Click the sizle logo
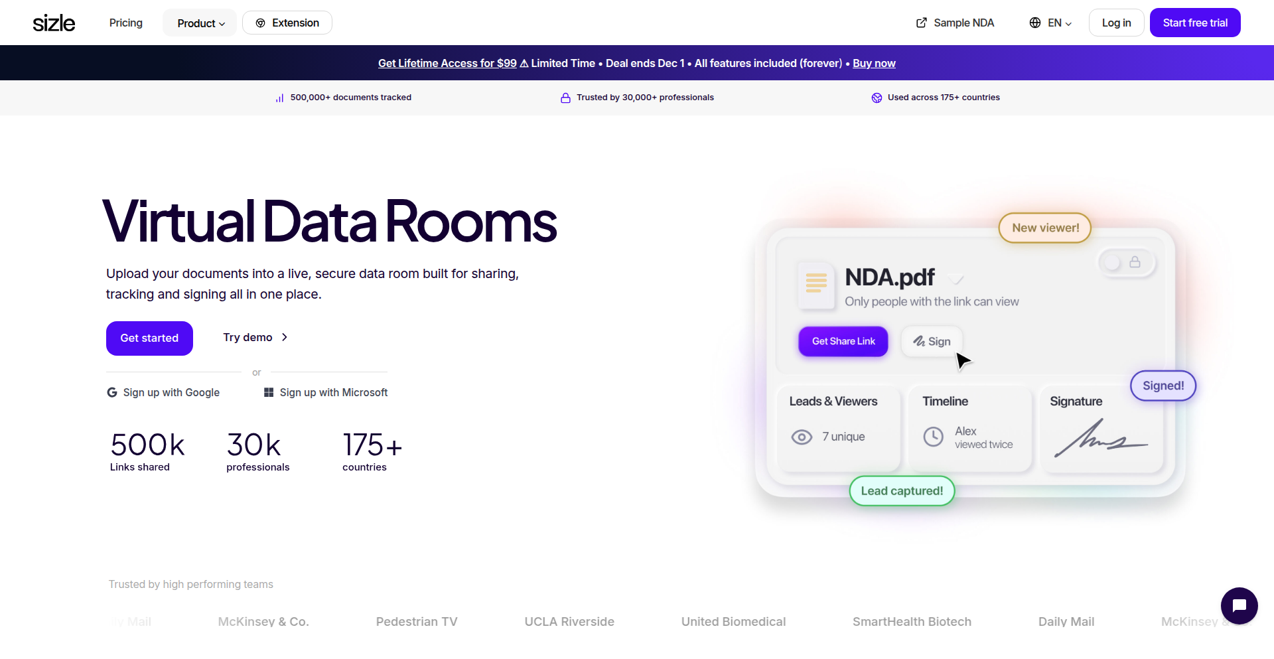This screenshot has height=659, width=1274. click(x=54, y=23)
